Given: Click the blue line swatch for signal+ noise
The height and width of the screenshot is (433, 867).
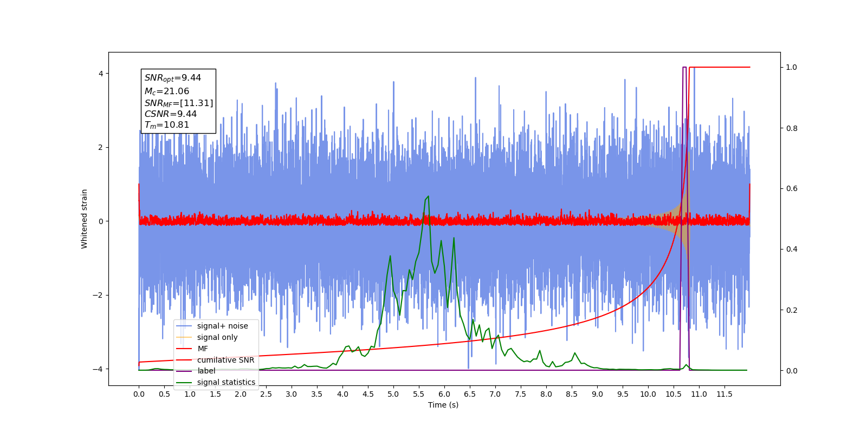Looking at the screenshot, I should pyautogui.click(x=184, y=326).
